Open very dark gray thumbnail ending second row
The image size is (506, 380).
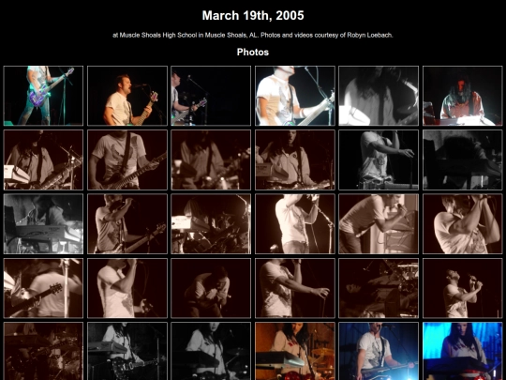pos(463,160)
